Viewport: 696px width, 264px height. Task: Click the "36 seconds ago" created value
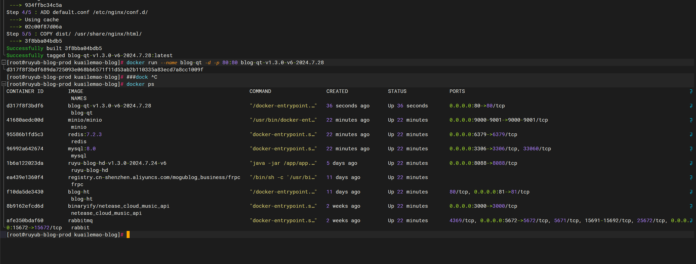(348, 106)
